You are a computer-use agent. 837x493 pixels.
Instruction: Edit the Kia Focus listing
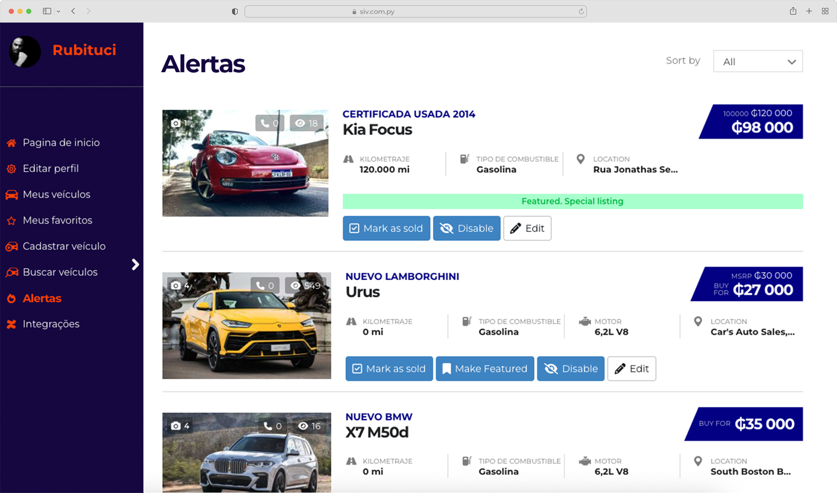(527, 228)
